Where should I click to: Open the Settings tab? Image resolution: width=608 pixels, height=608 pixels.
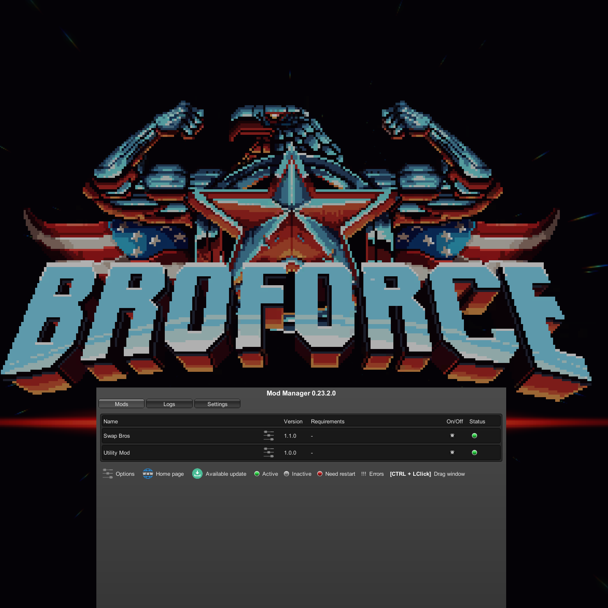tap(217, 404)
